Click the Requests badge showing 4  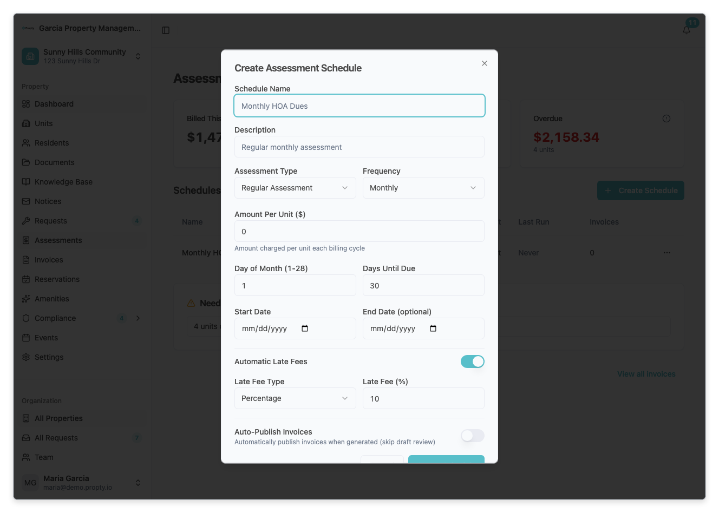[x=137, y=221]
